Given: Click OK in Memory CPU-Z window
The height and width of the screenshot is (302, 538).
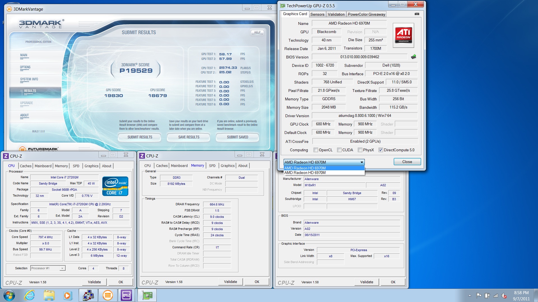Looking at the screenshot, I should (x=257, y=282).
